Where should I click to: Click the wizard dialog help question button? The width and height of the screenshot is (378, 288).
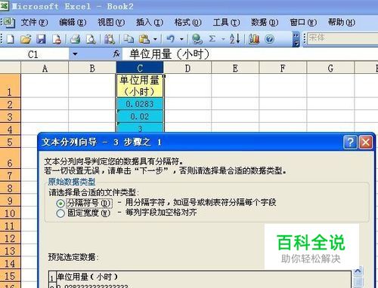[x=350, y=142]
